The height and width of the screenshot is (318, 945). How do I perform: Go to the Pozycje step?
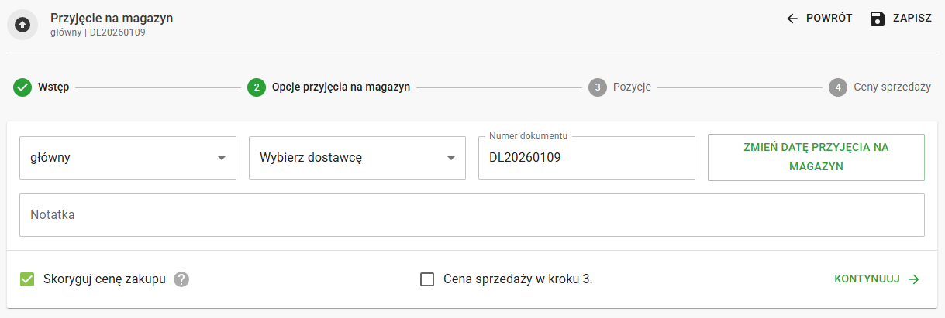[x=631, y=87]
